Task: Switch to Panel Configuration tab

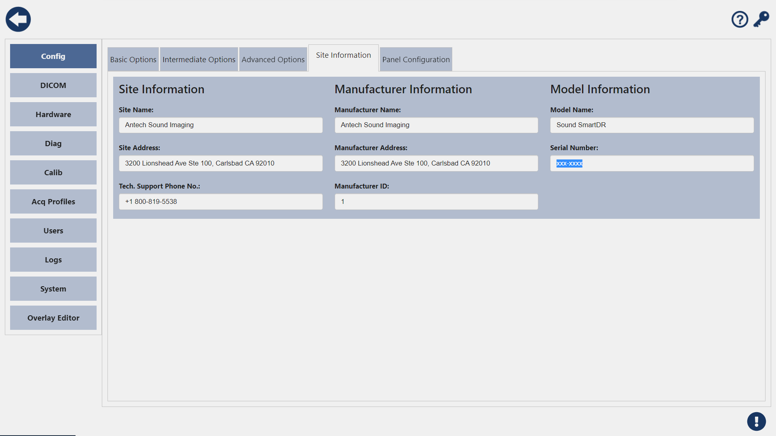Action: tap(416, 59)
